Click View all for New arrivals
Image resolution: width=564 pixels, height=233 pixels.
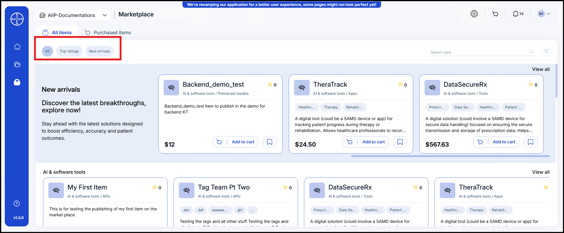point(541,69)
